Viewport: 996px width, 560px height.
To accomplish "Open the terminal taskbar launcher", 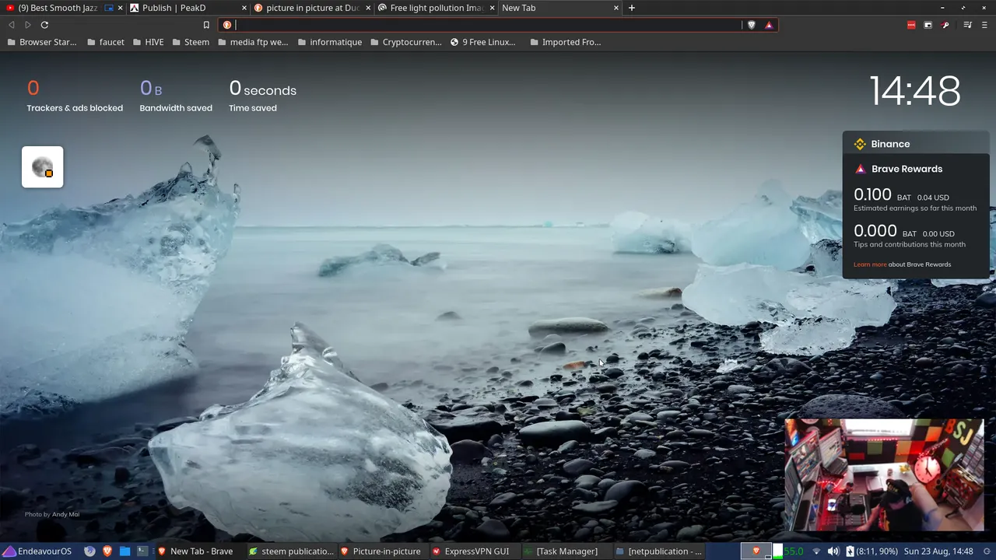I will point(142,551).
